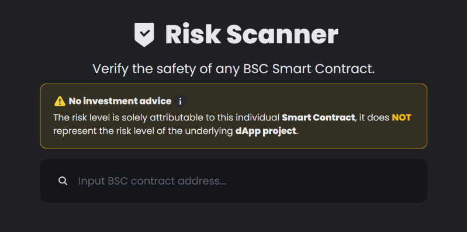
Task: Click the yellow "NOT" word
Action: coord(402,117)
